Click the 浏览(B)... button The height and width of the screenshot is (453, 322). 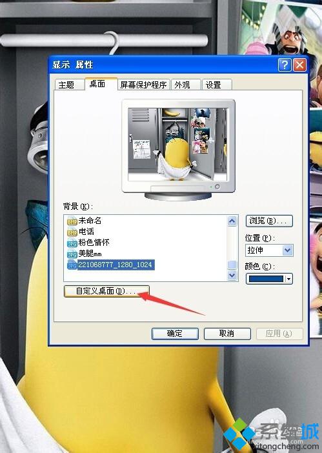(269, 221)
